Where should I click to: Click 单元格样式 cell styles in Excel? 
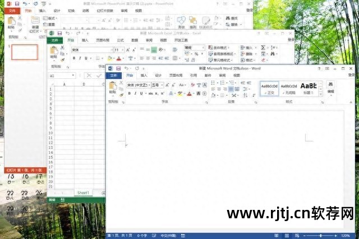click(x=220, y=60)
